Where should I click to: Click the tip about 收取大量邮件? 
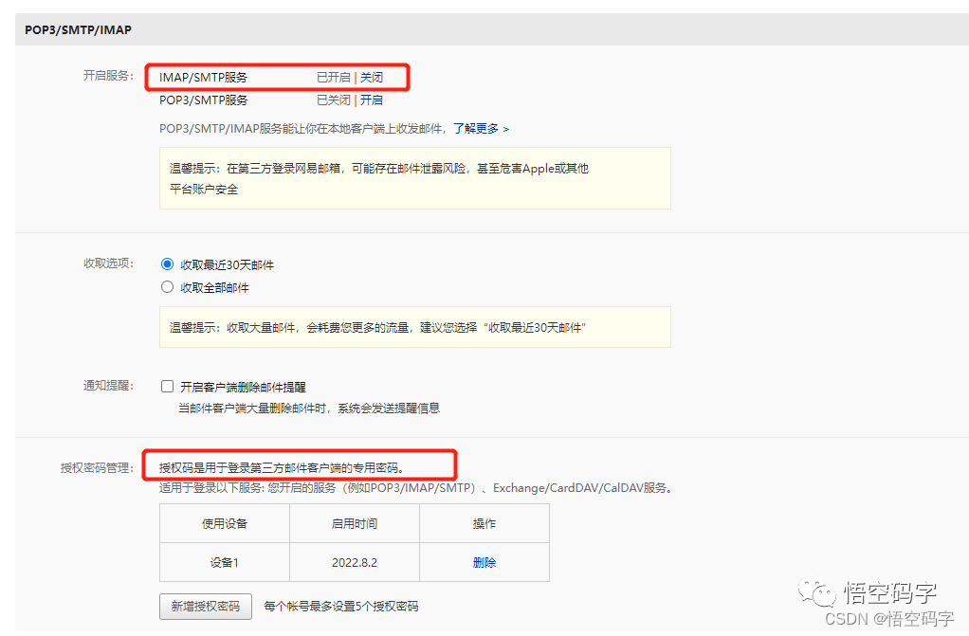click(415, 327)
